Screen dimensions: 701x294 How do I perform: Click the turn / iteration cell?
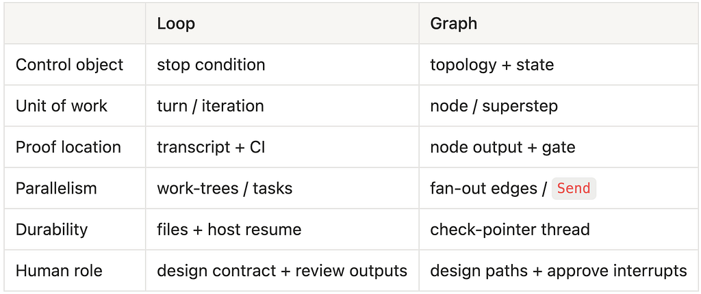[x=282, y=106]
